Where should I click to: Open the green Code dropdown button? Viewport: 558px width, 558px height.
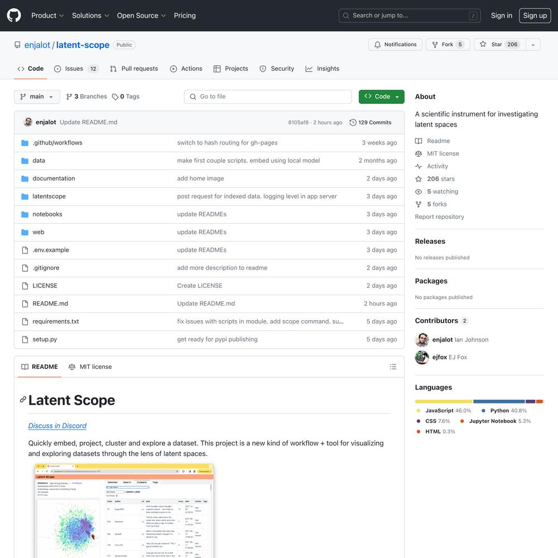point(381,97)
